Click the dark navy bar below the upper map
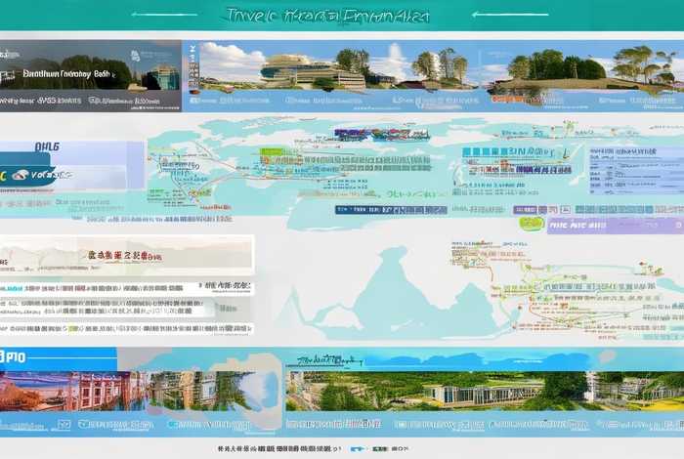This screenshot has height=459, width=684. point(391,210)
